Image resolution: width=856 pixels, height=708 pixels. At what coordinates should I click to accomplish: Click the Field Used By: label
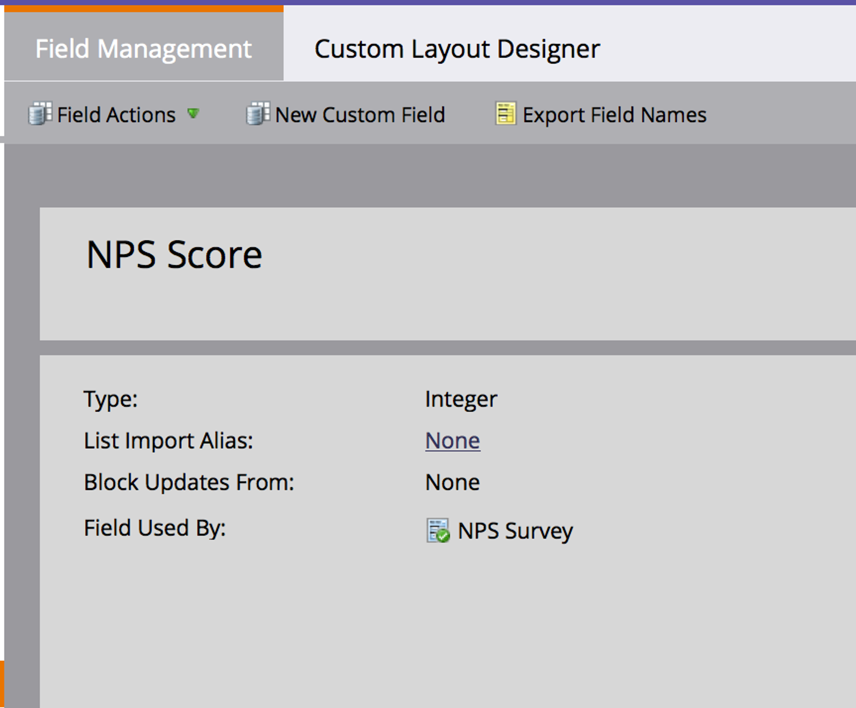[155, 528]
